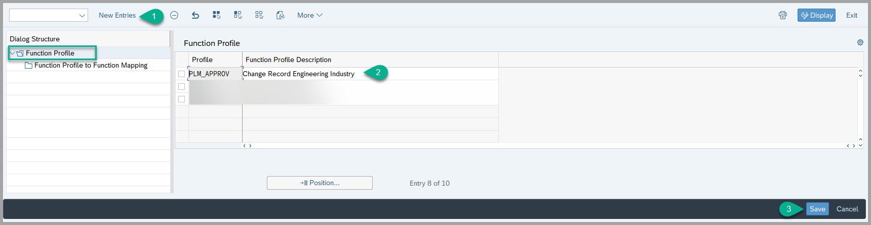Click the Select Block toolbar icon
The image size is (871, 225).
tap(238, 15)
